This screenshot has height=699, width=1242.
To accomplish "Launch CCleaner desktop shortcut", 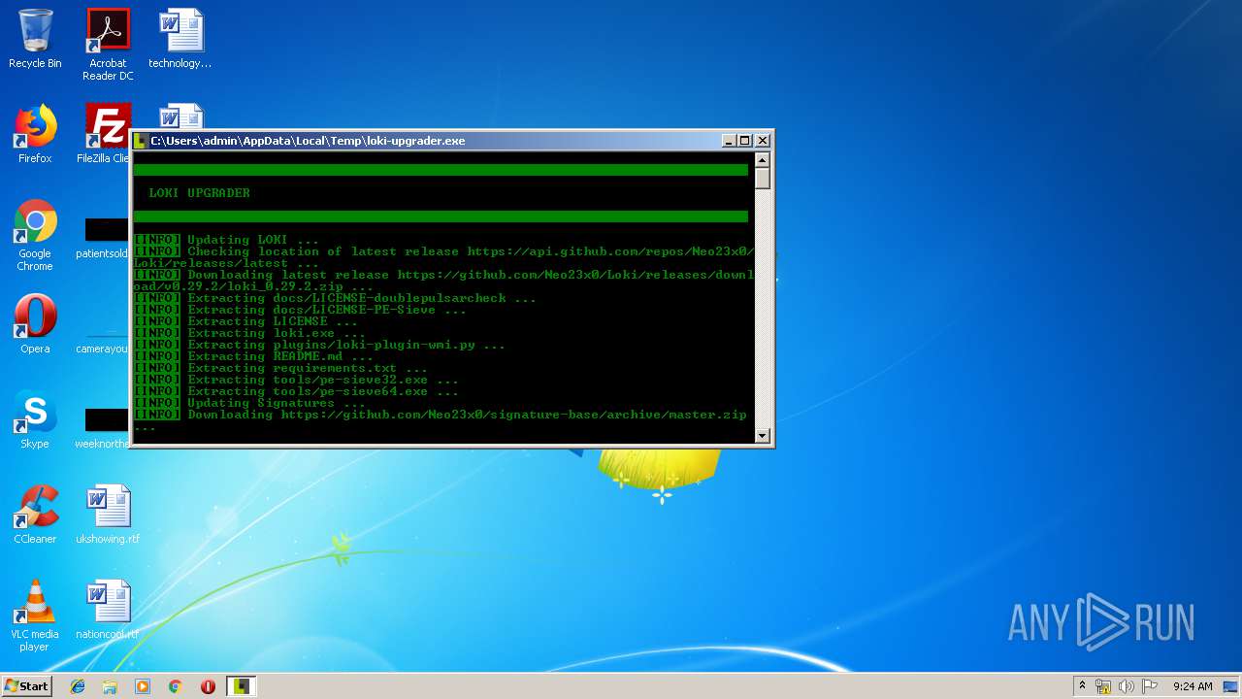I will (x=35, y=515).
